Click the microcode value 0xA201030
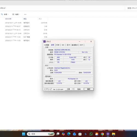The height and width of the screenshot is (137, 137). 87,73
